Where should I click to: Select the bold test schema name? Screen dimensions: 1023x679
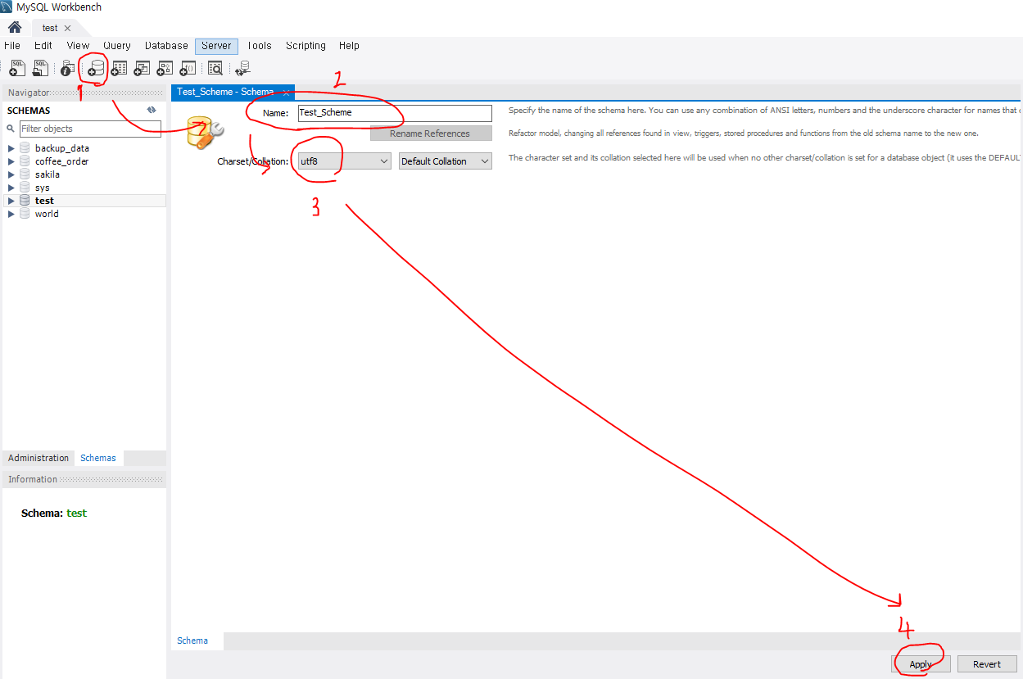point(44,201)
